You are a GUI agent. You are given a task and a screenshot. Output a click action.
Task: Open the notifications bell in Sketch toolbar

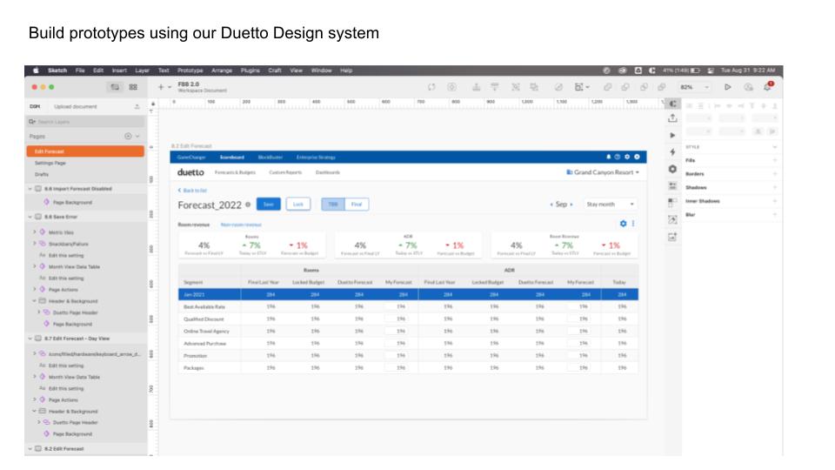point(768,87)
